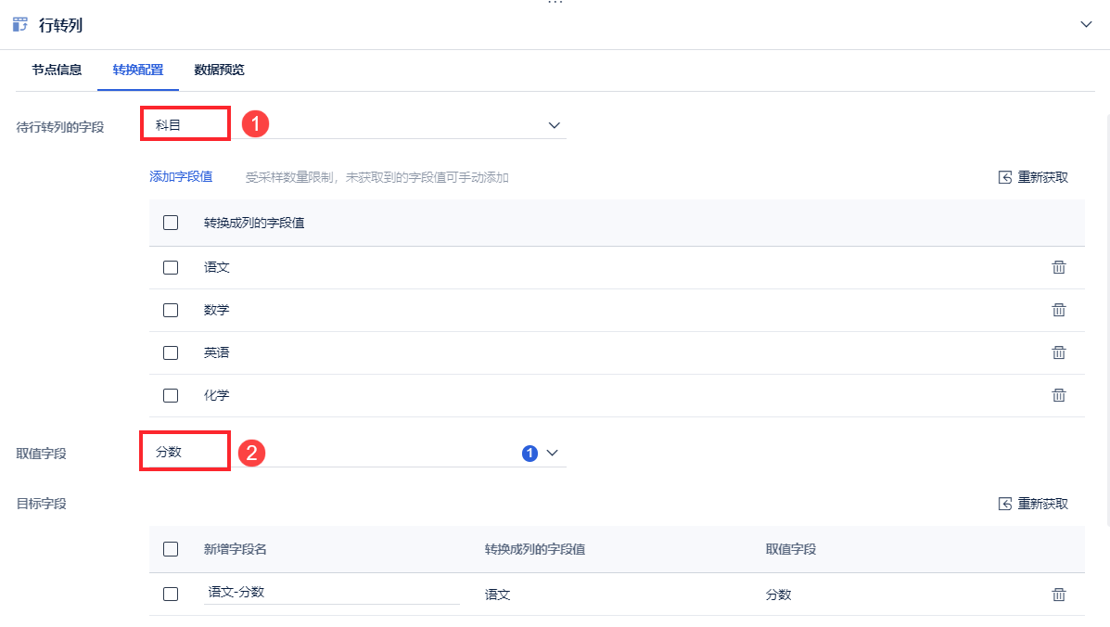Screen dimensions: 1110x627
Task: Click the refresh icon beside 目标字段 重新获取
Action: [x=1004, y=503]
